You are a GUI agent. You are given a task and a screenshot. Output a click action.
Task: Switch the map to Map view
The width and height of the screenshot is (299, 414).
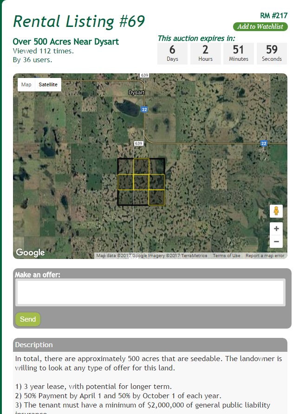pyautogui.click(x=26, y=84)
